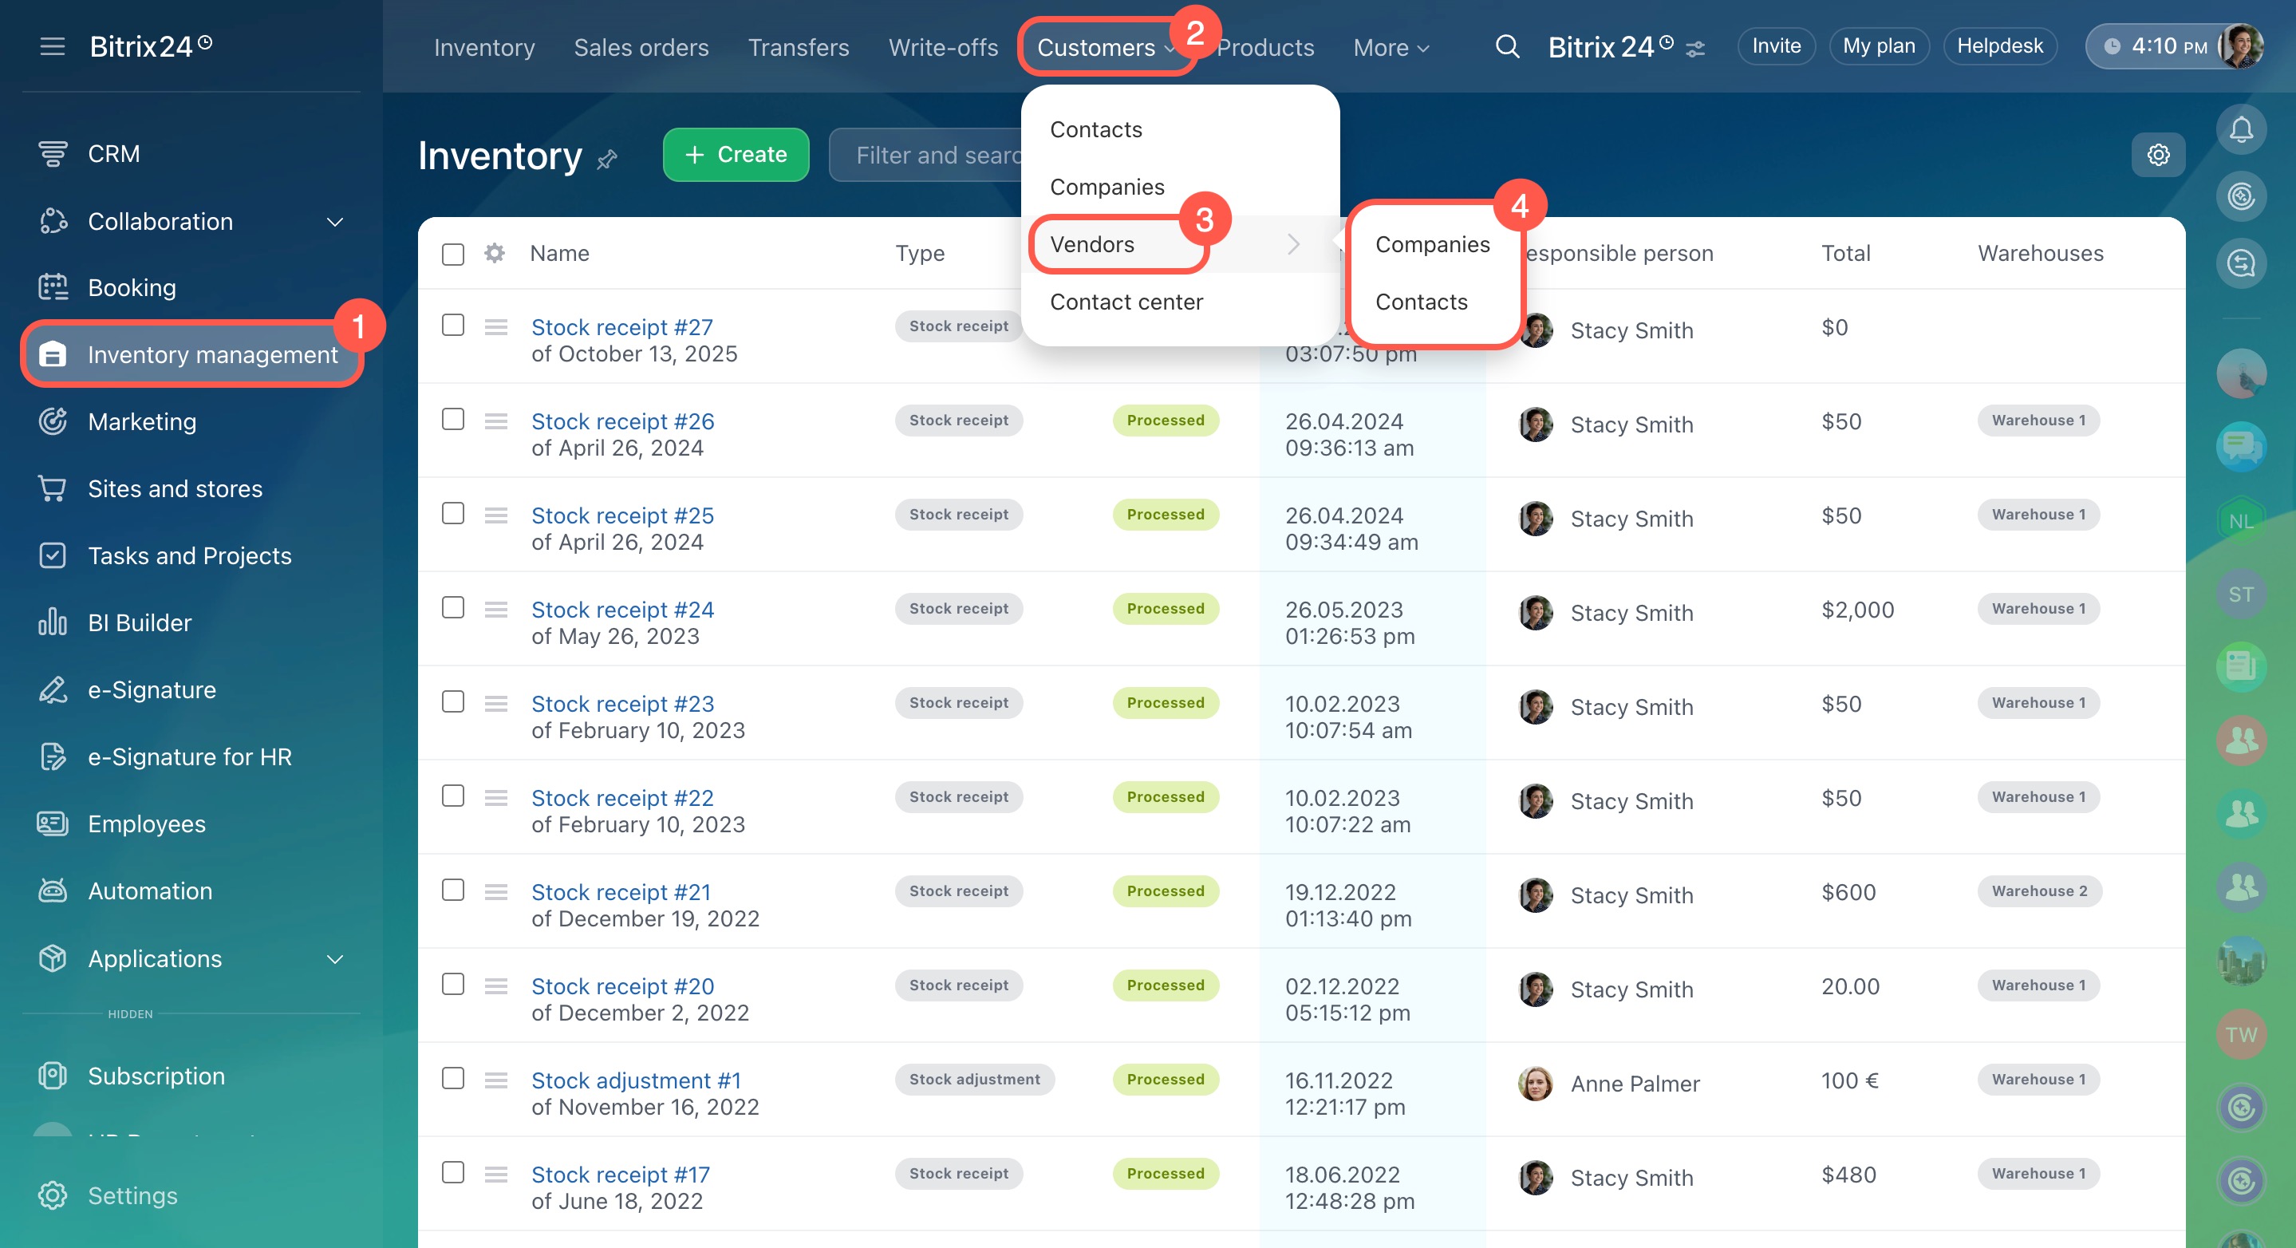This screenshot has width=2296, height=1248.
Task: Toggle the select-all checkbox in table header
Action: click(x=453, y=254)
